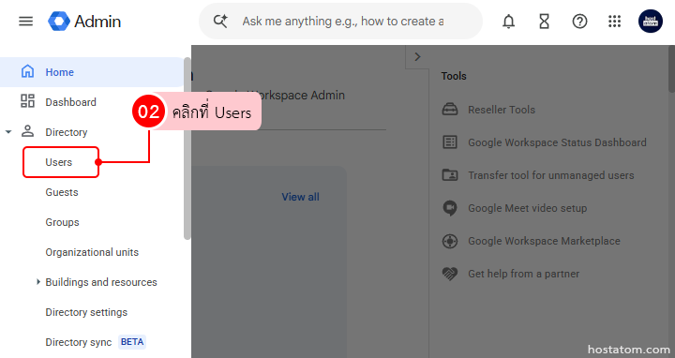Click the AI search sparkle icon

click(220, 21)
